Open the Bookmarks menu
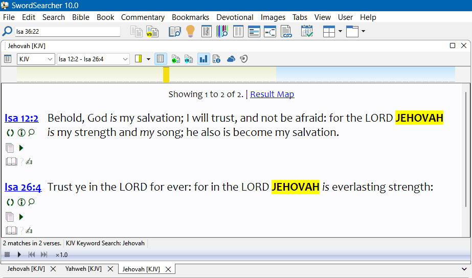 click(190, 17)
